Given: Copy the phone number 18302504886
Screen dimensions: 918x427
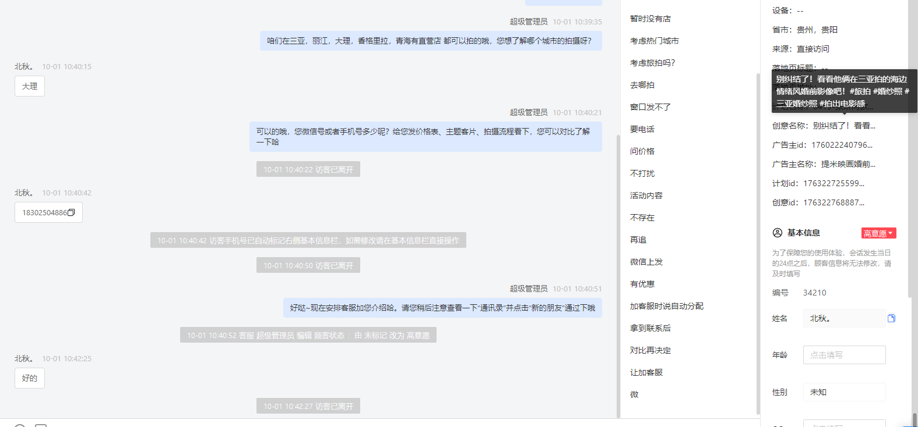Looking at the screenshot, I should (x=72, y=213).
